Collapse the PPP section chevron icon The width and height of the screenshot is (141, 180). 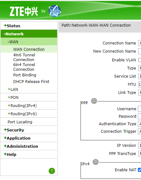94,101
